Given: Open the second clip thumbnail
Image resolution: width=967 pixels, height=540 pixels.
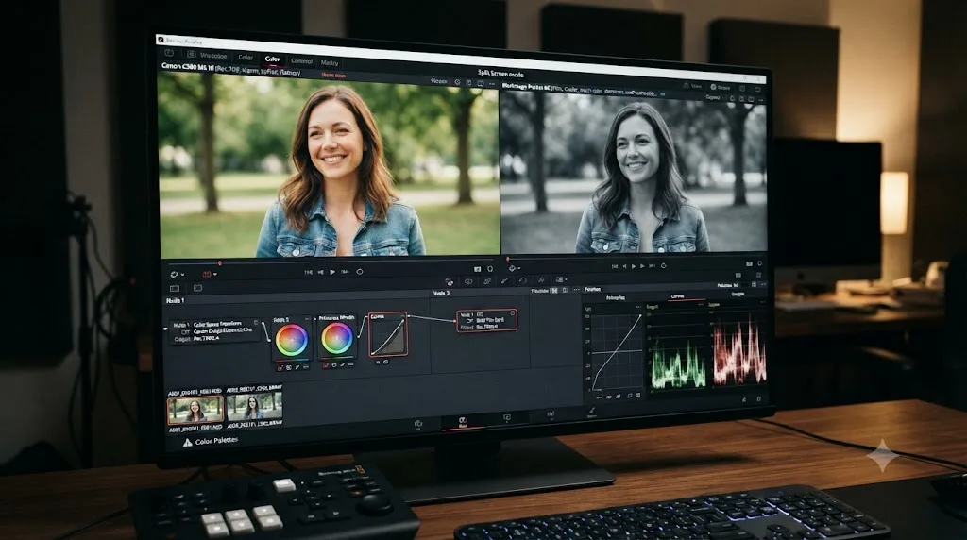Looking at the screenshot, I should 254,407.
